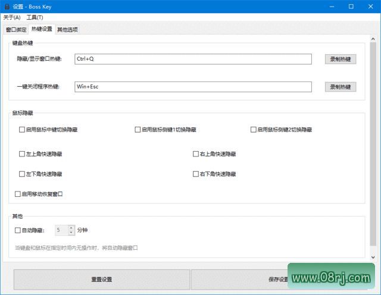
Task: Switch to the 其他选项 tab
Action: point(67,30)
